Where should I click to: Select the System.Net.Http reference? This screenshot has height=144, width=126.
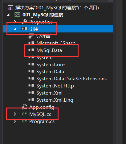[x=55, y=86]
